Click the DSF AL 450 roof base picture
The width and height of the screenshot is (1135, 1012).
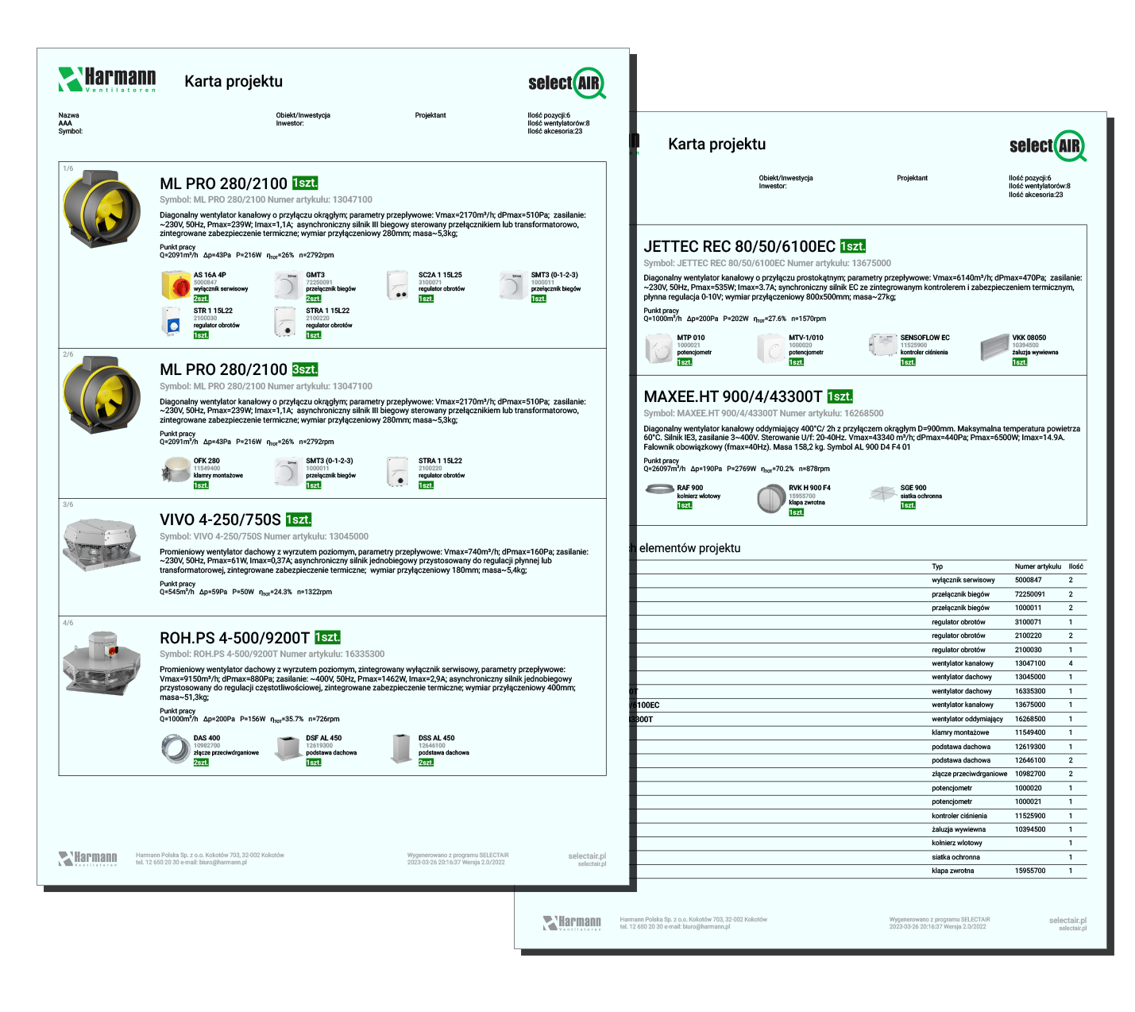288,748
